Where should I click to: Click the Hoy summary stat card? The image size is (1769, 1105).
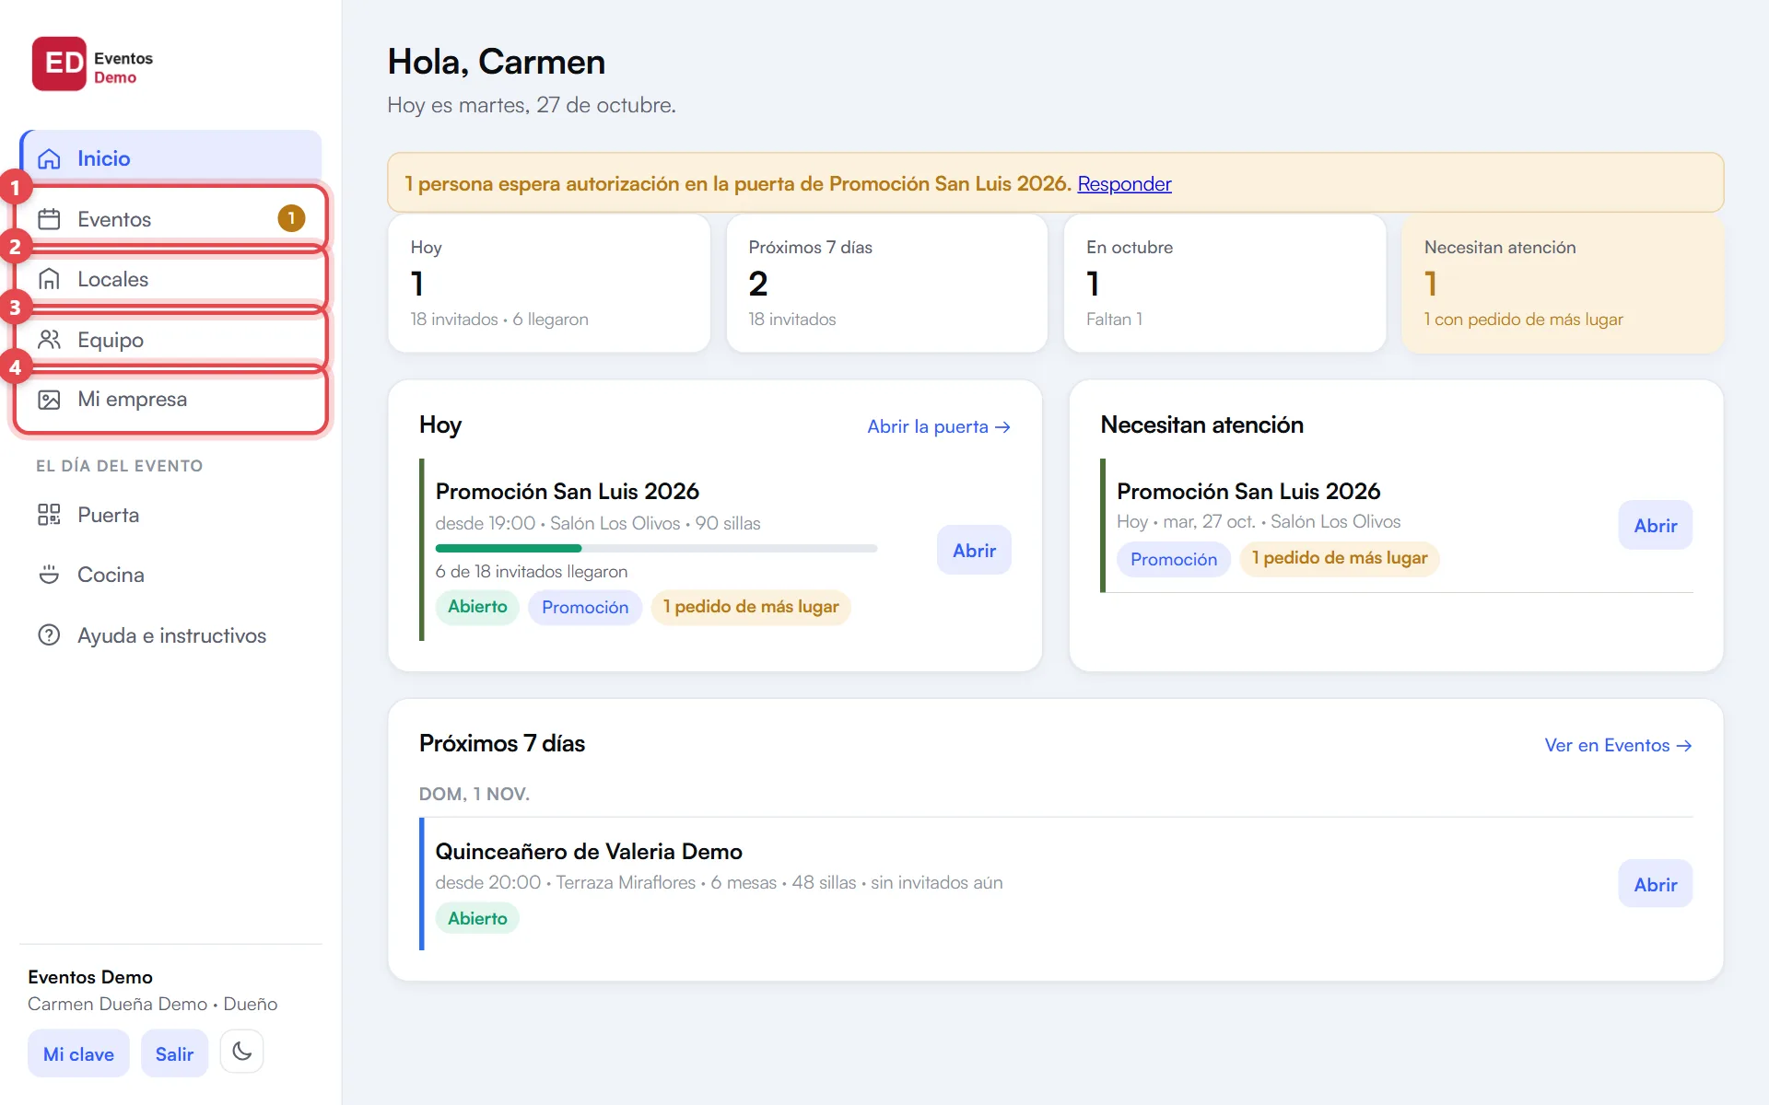click(549, 283)
